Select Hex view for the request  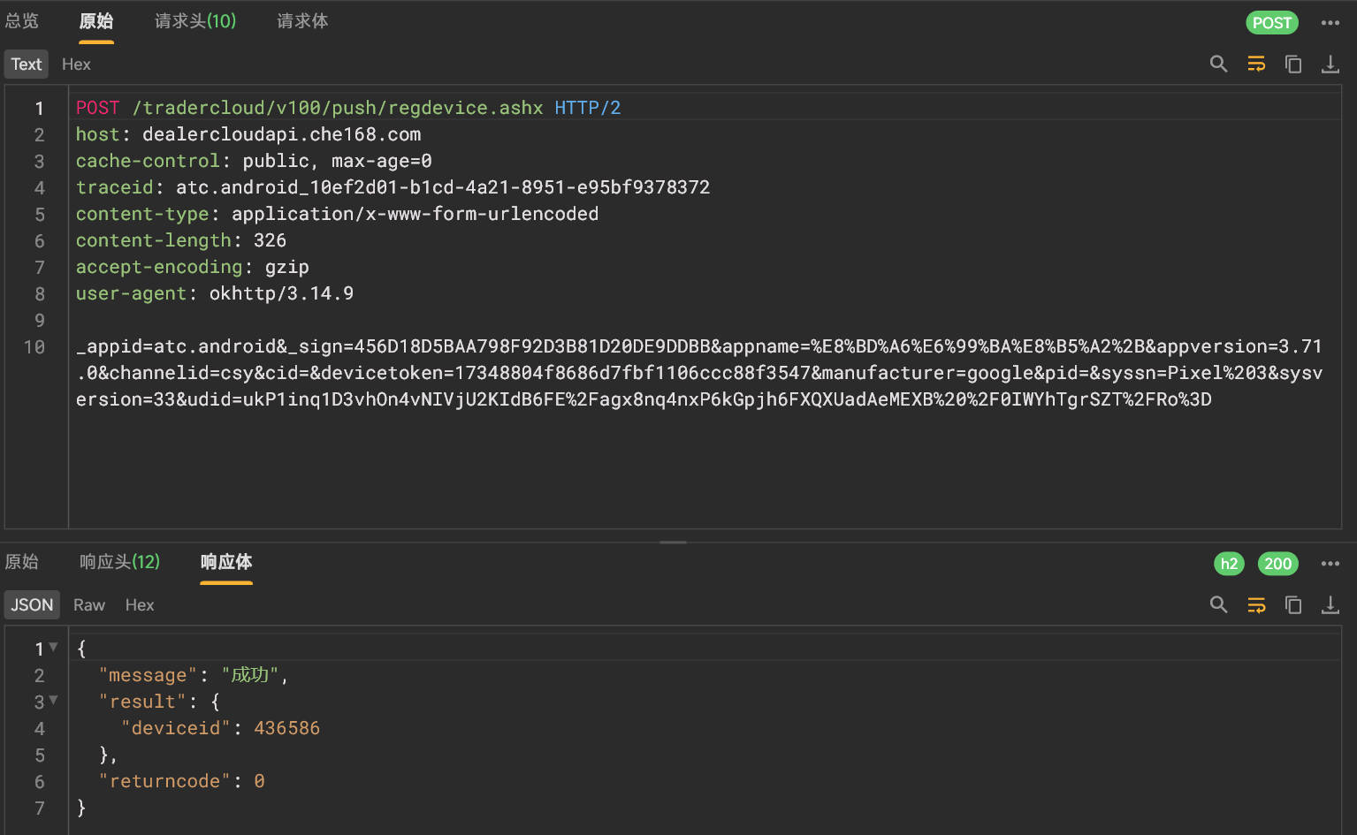coord(76,65)
